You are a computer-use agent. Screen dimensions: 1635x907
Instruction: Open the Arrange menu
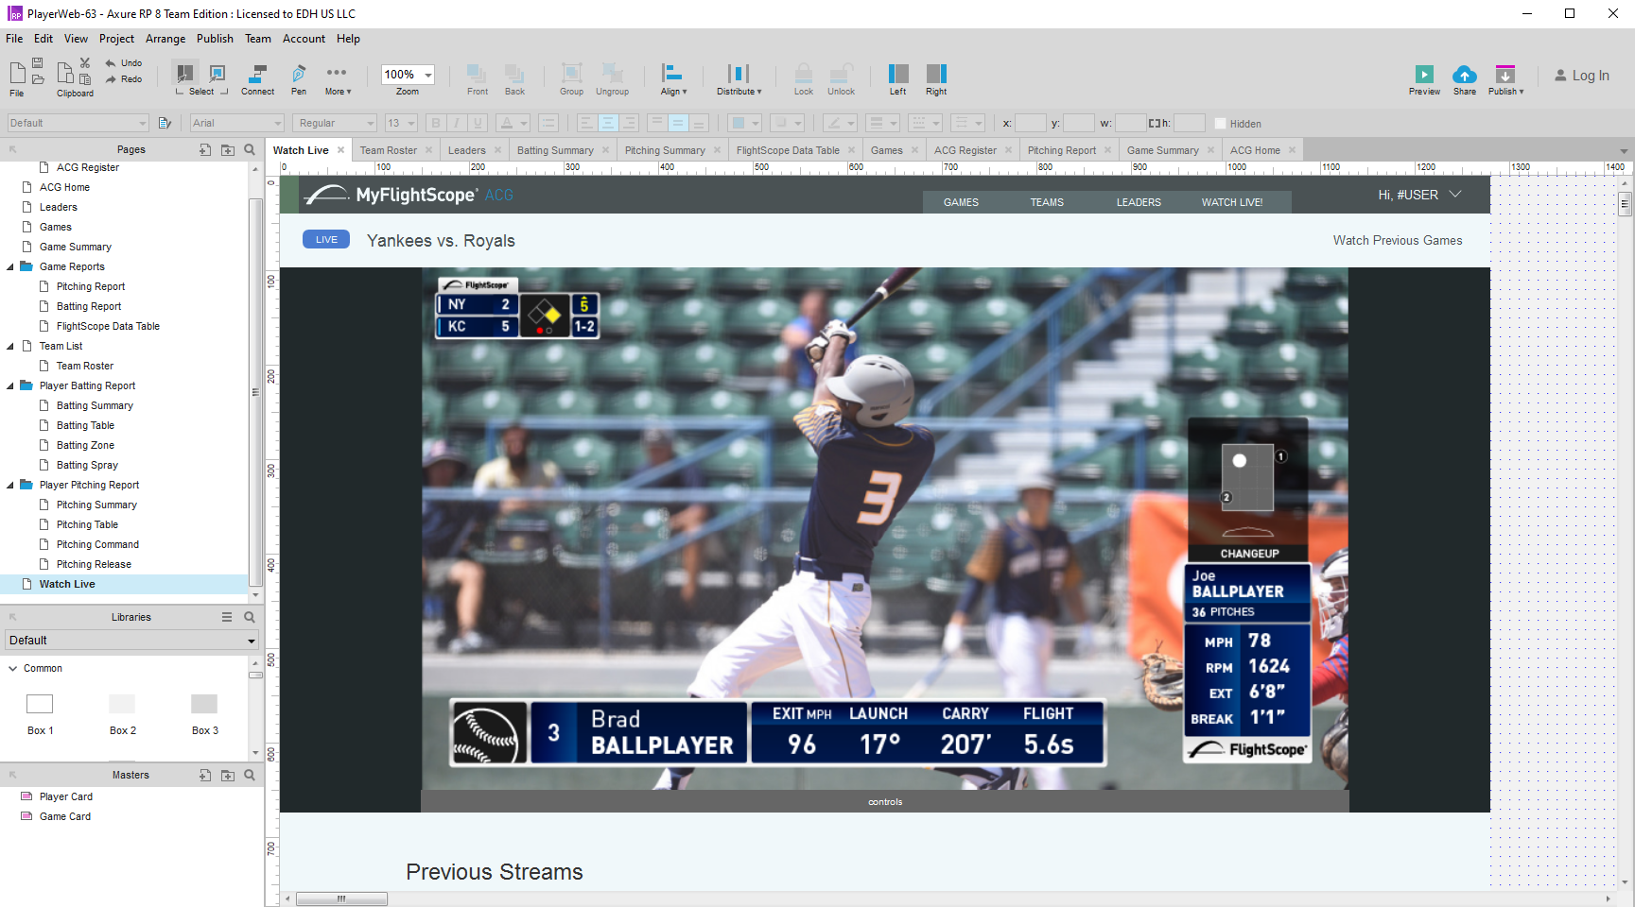pos(165,39)
